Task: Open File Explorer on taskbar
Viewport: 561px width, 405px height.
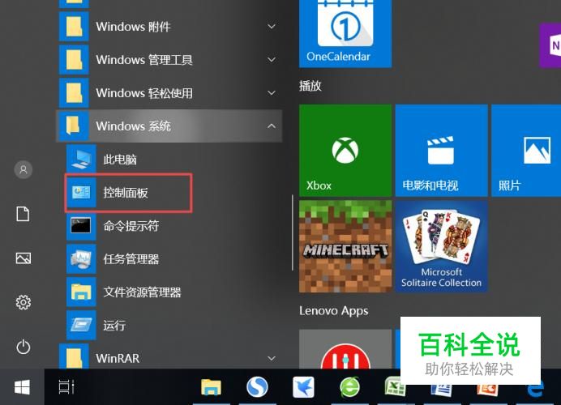Action: (x=211, y=387)
